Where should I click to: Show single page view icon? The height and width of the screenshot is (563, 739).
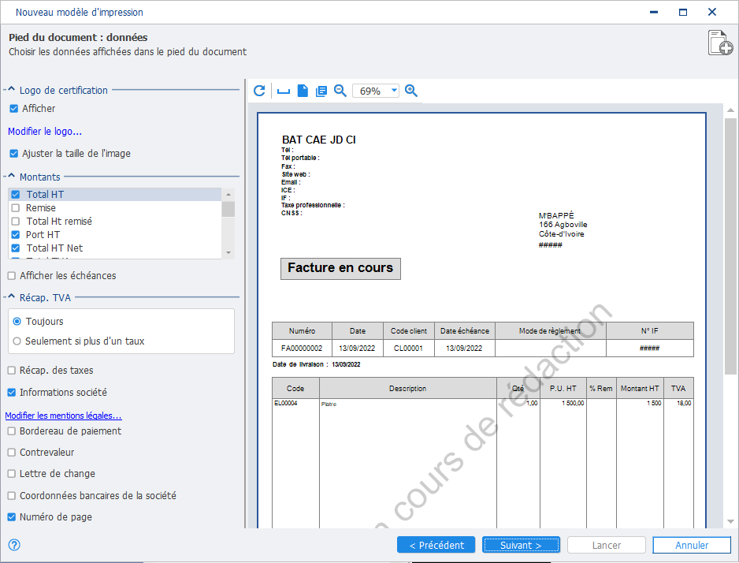coord(303,91)
